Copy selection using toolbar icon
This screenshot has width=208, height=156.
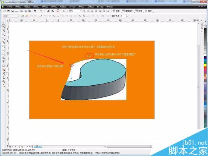pos(26,11)
